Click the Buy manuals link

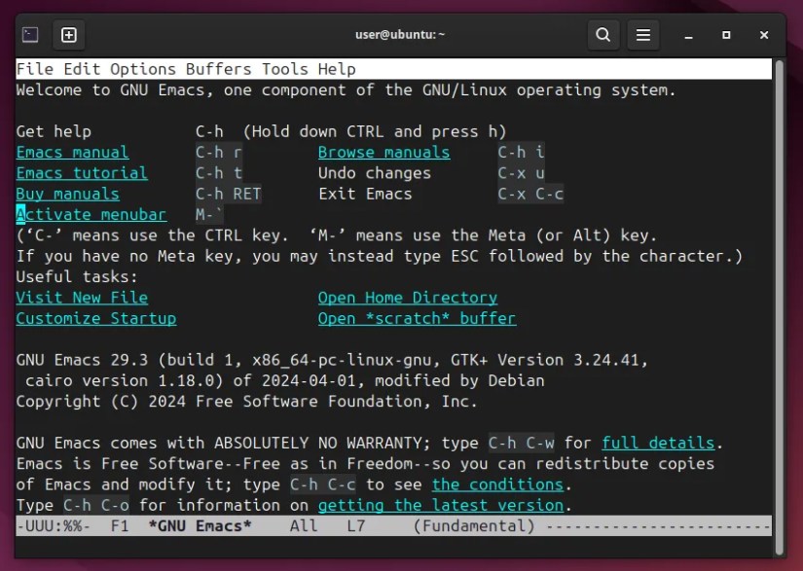67,194
